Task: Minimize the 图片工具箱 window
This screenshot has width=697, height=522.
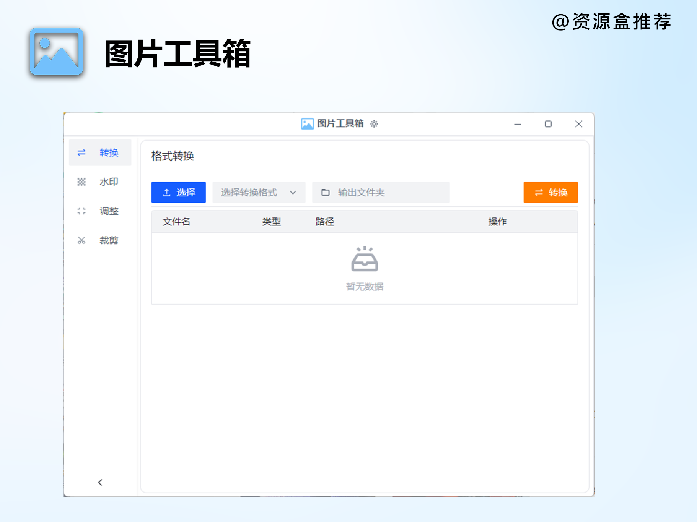Action: pyautogui.click(x=518, y=124)
